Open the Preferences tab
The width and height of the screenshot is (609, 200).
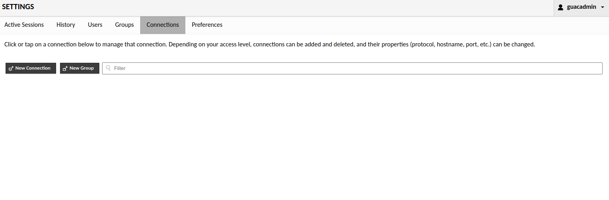pos(207,25)
